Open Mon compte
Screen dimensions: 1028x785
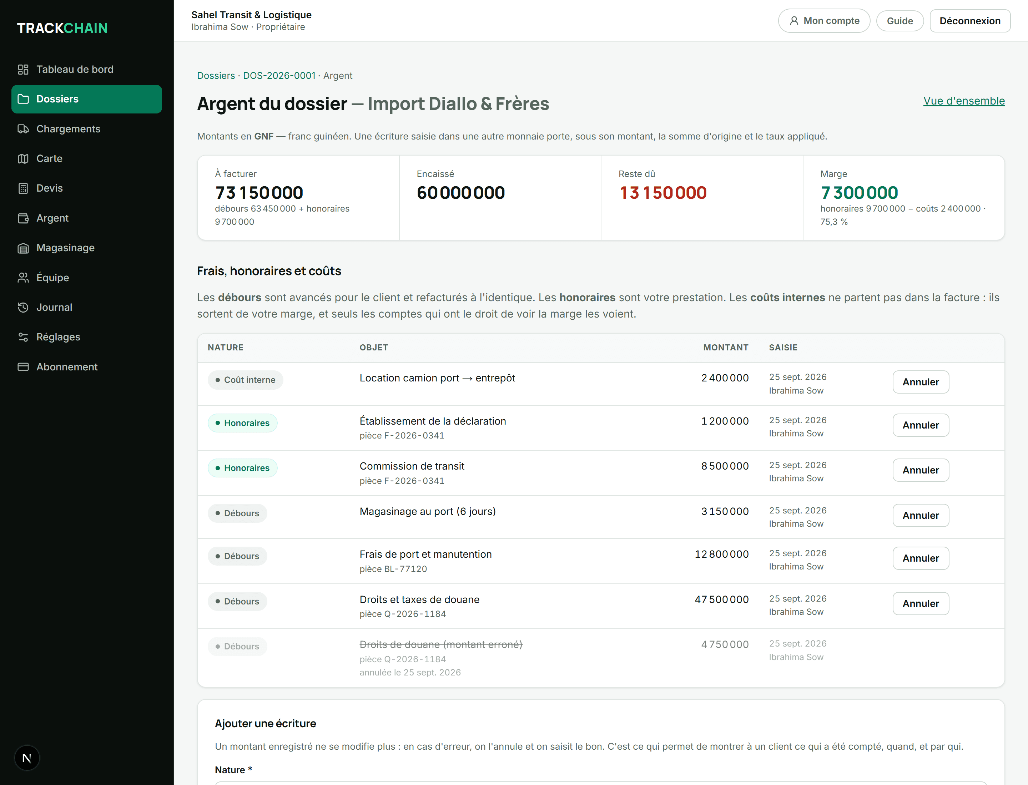coord(824,21)
